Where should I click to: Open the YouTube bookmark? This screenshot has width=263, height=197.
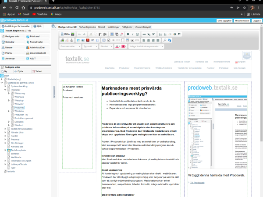(x=40, y=14)
